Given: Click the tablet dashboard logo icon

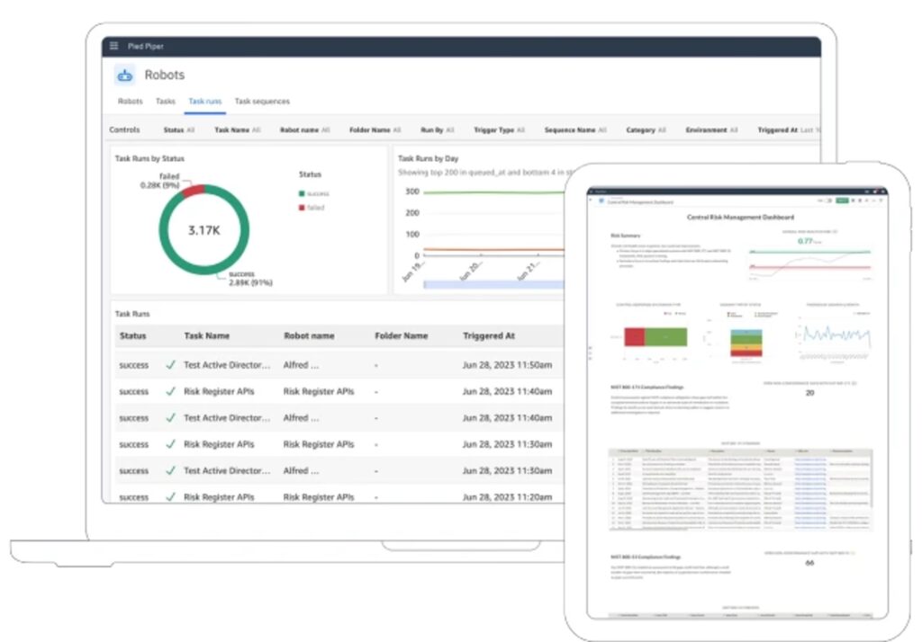Looking at the screenshot, I should pos(601,201).
